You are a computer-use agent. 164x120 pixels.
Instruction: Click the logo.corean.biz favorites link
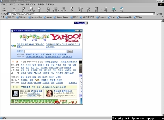[x=124, y=17]
